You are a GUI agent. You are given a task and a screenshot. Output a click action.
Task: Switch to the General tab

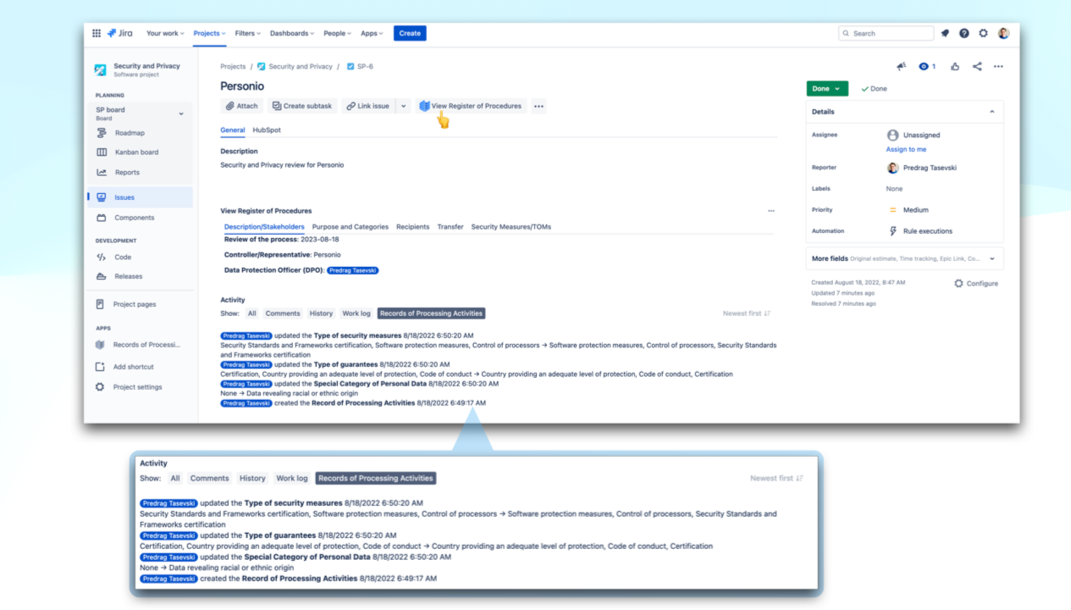click(x=233, y=130)
